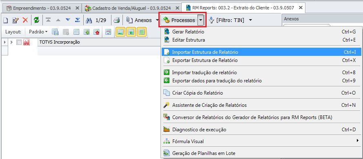Toggle the first highlighted grid view button
363x159 pixels.
(x=120, y=32)
